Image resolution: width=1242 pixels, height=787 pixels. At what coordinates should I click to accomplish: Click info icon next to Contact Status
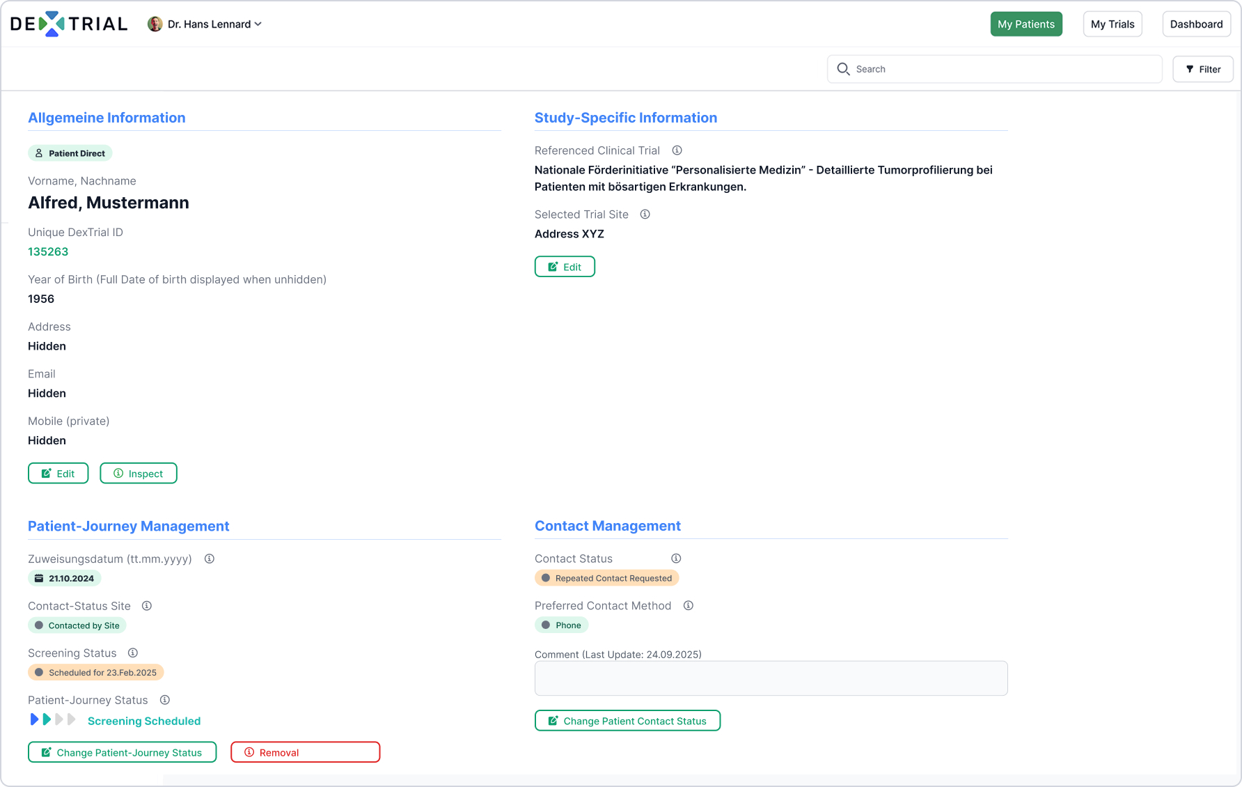pyautogui.click(x=676, y=559)
